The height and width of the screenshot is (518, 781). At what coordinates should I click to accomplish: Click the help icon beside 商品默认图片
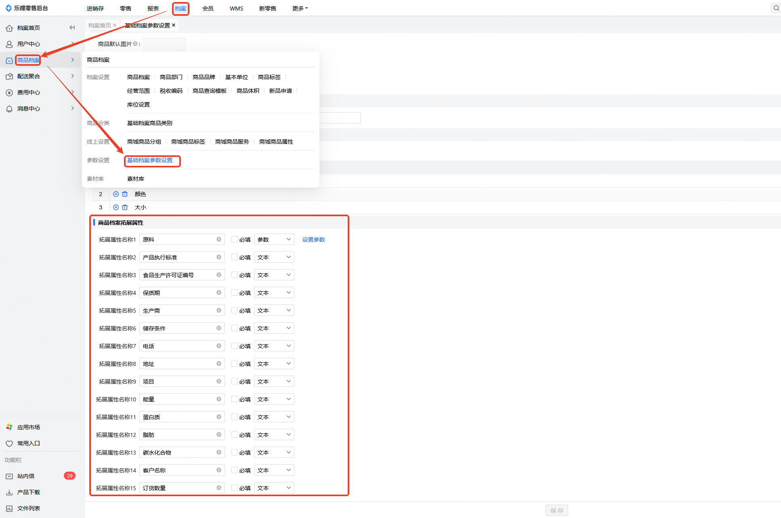pyautogui.click(x=135, y=44)
